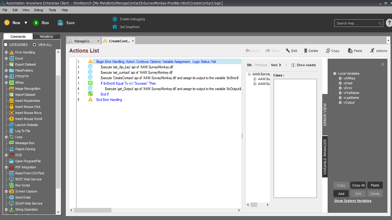Expand the PDF Integration command node
Screen dimensions: 392x220
tap(6, 167)
